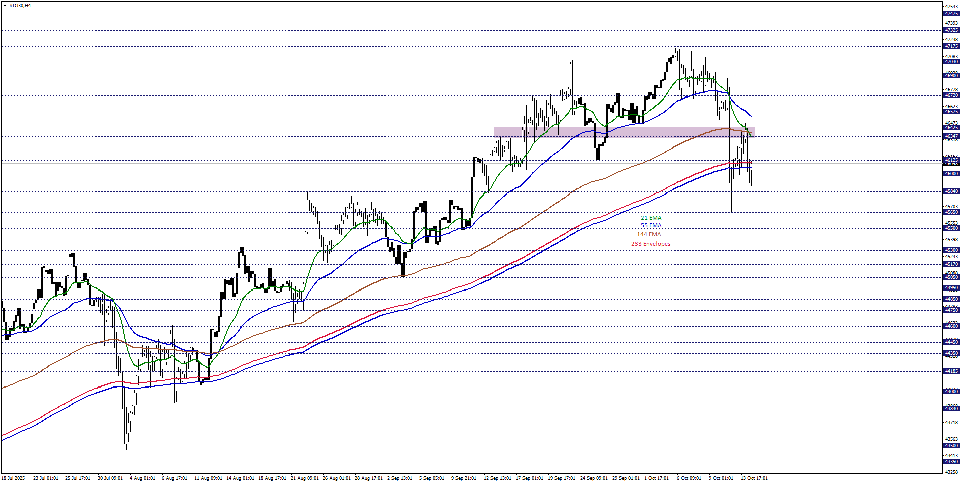The image size is (963, 484).
Task: Click the 46900 price level tag
Action: point(951,76)
